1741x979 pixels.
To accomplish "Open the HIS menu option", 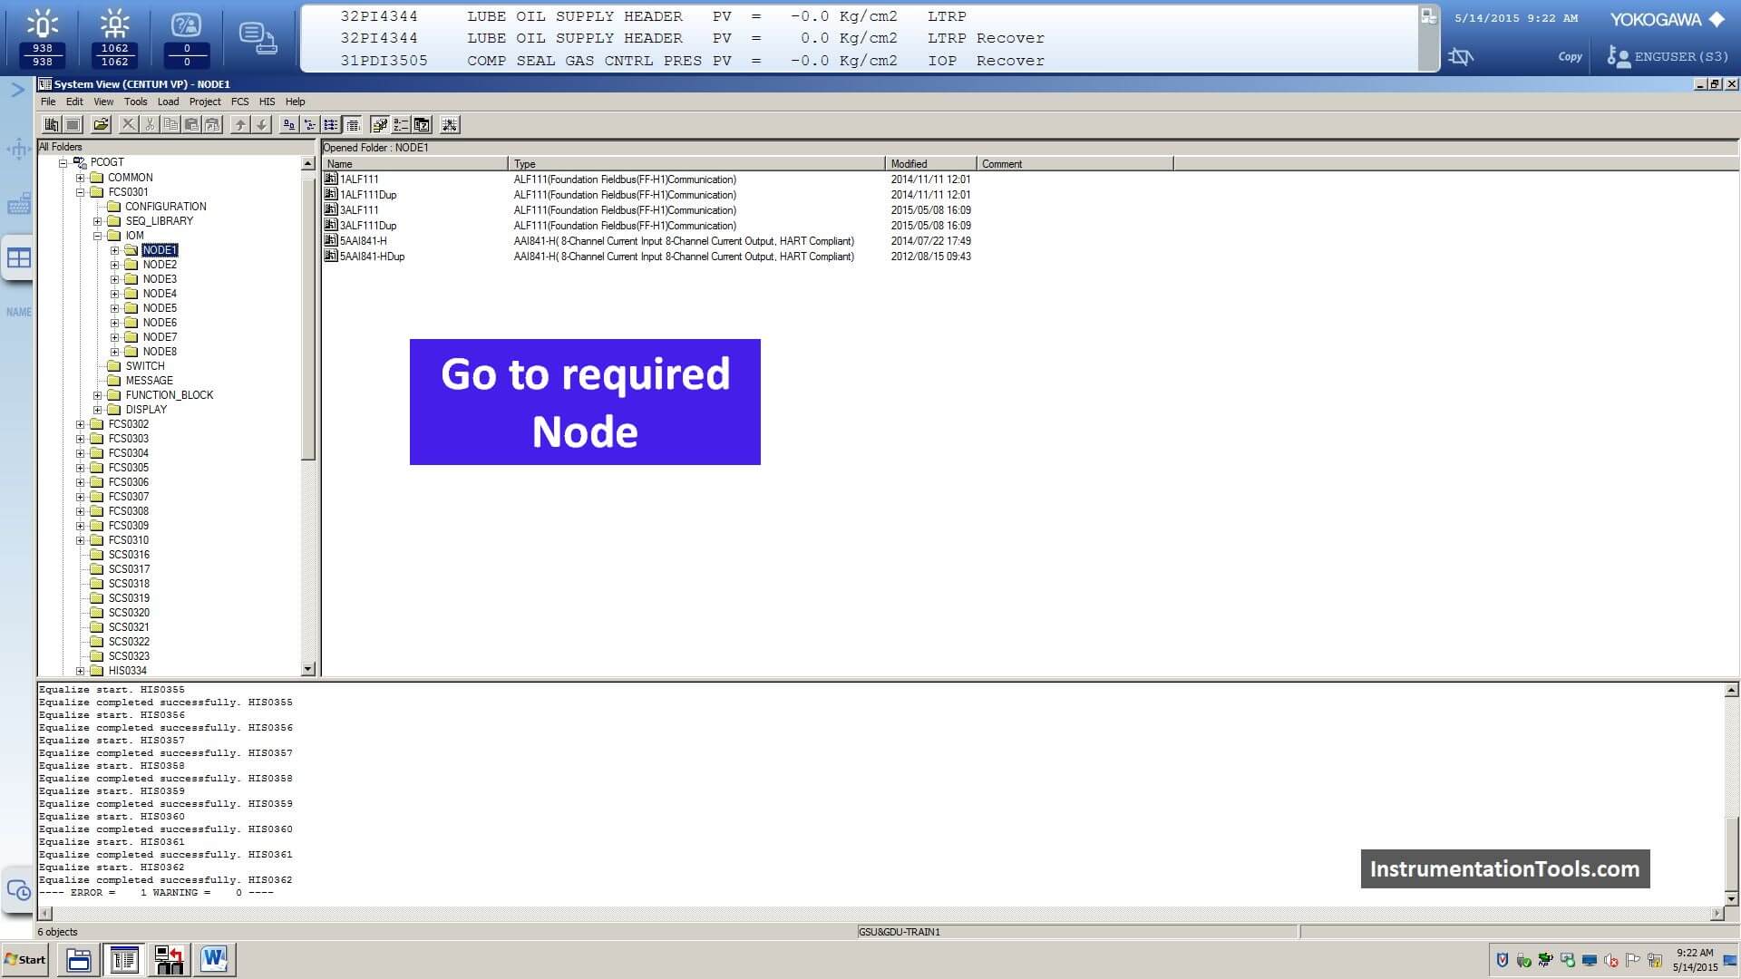I will point(266,101).
